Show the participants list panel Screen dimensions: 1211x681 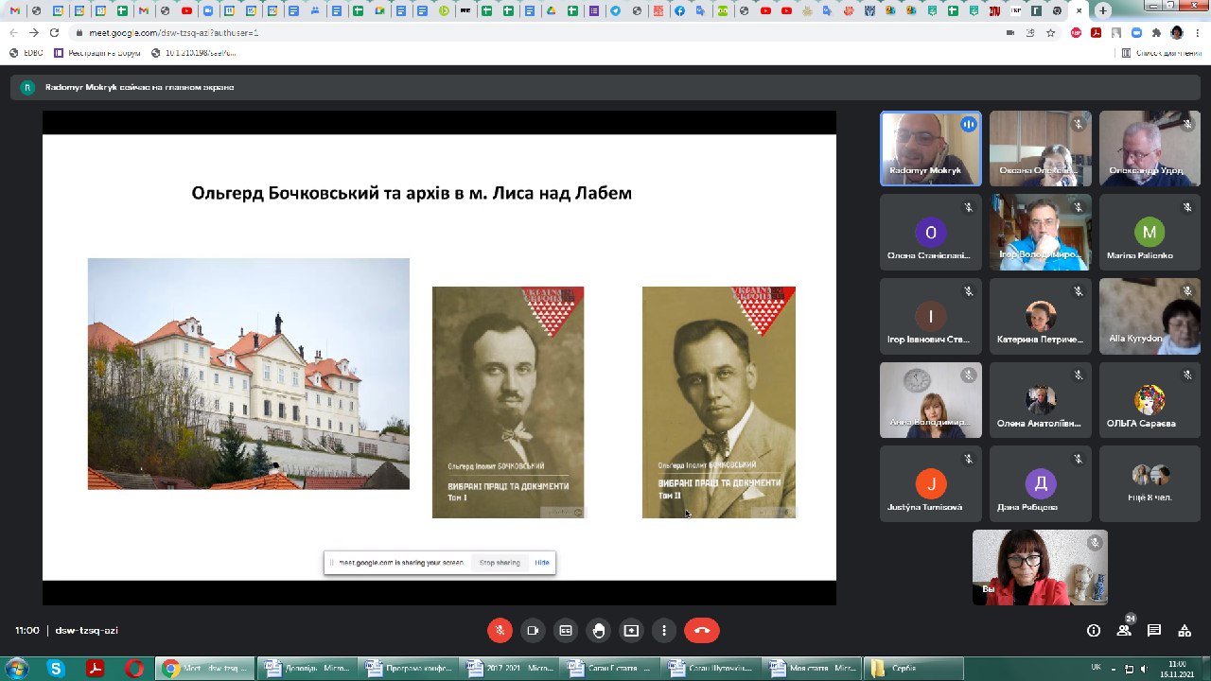(1124, 631)
